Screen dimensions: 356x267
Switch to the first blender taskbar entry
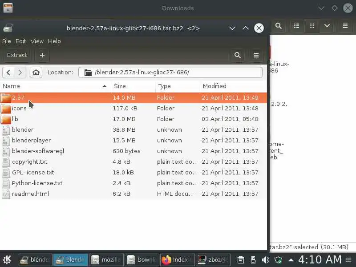point(35,260)
